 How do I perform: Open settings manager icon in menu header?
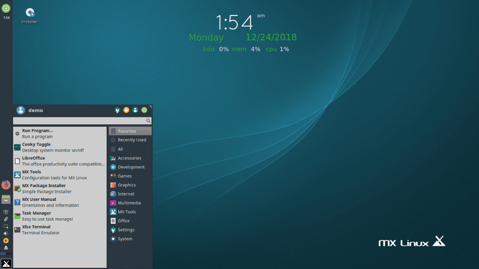[117, 110]
